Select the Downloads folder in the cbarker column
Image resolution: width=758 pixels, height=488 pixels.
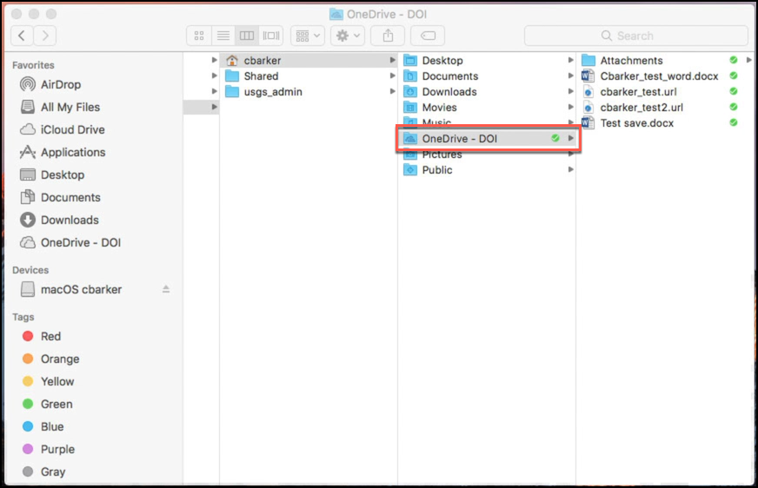487,92
